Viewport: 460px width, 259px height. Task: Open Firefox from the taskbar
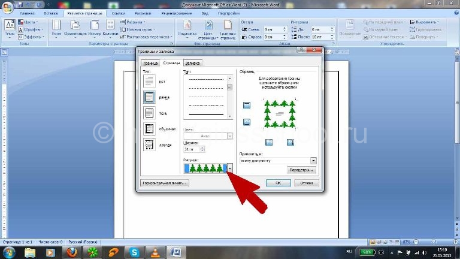coord(72,252)
